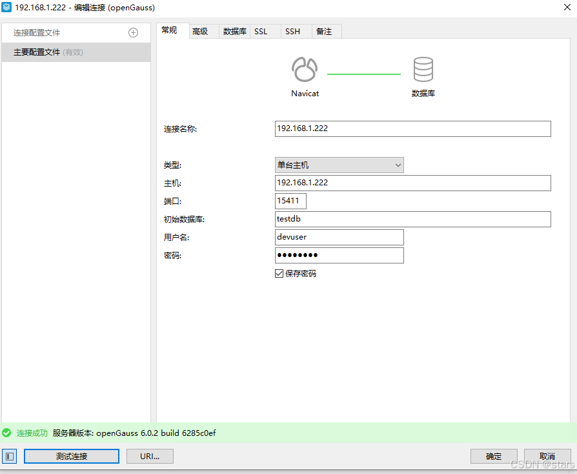The width and height of the screenshot is (577, 474).
Task: Click the 测试连接 button
Action: 72,457
